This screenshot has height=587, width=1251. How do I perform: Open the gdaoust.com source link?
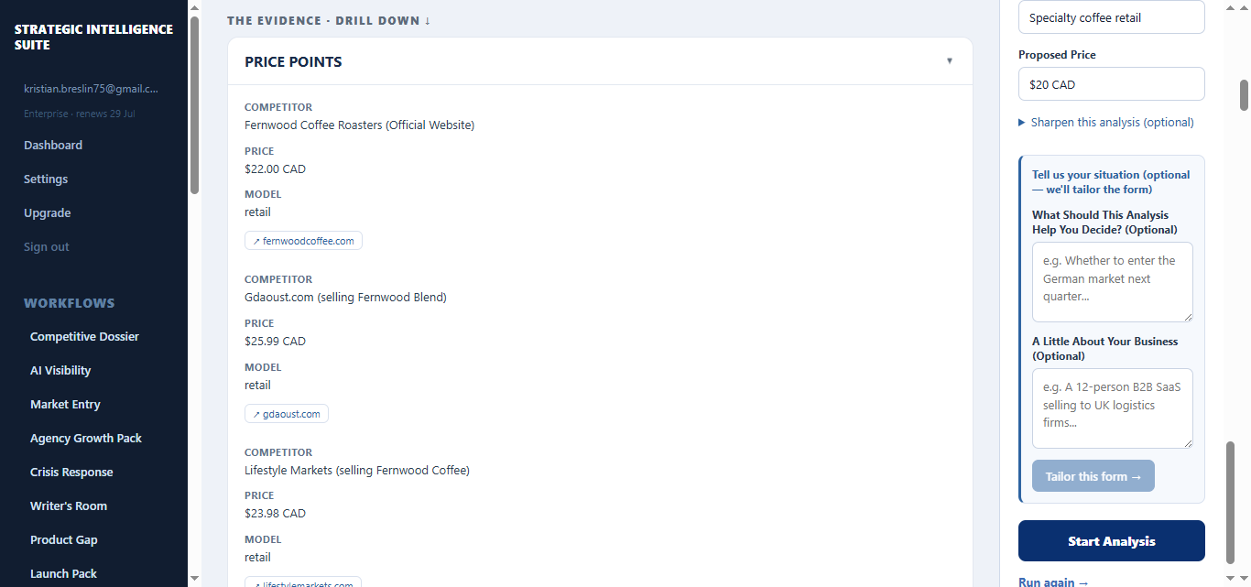click(287, 414)
